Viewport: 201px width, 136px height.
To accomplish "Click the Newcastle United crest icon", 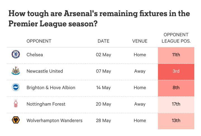I will click(x=16, y=71).
